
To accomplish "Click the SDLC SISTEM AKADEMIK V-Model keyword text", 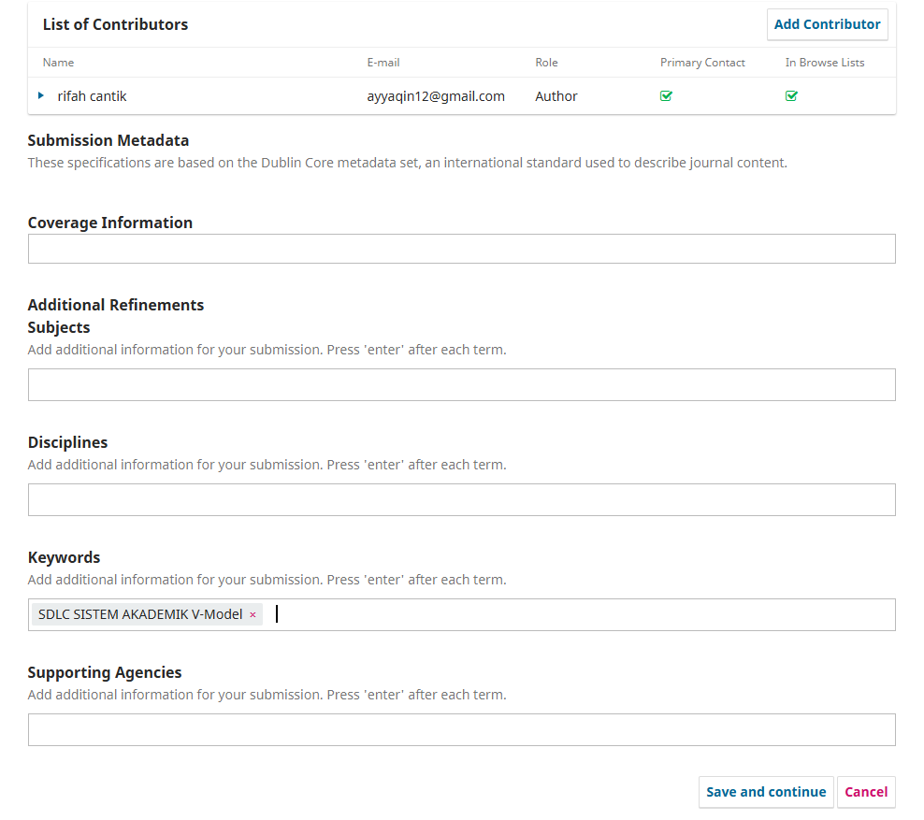I will 140,614.
